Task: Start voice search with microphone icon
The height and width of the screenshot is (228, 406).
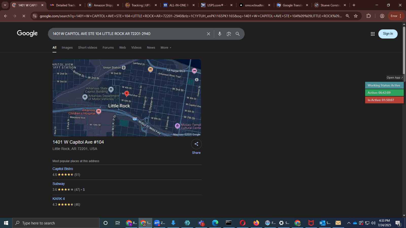Action: click(220, 34)
